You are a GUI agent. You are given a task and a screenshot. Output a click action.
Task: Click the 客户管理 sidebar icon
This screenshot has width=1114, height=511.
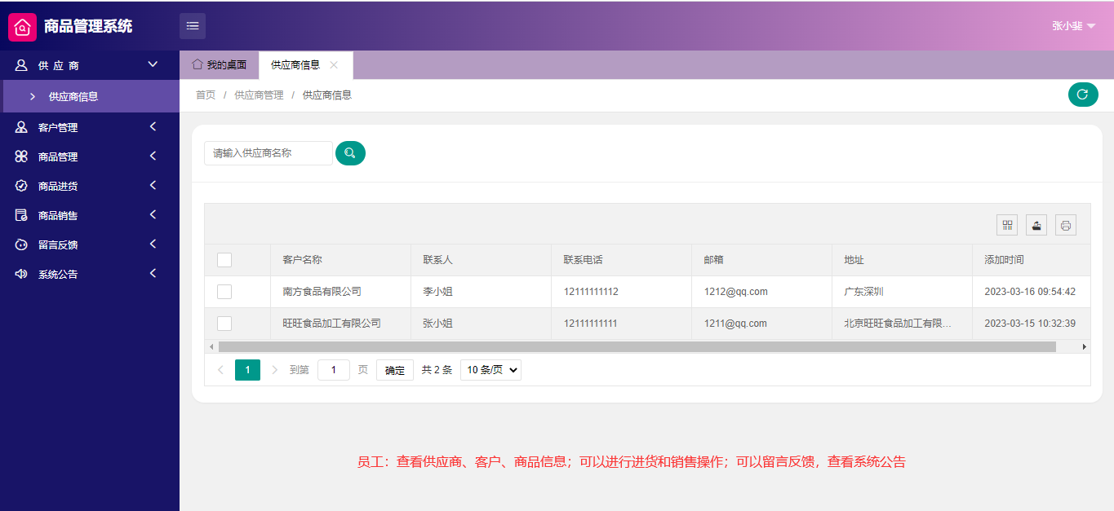click(21, 127)
